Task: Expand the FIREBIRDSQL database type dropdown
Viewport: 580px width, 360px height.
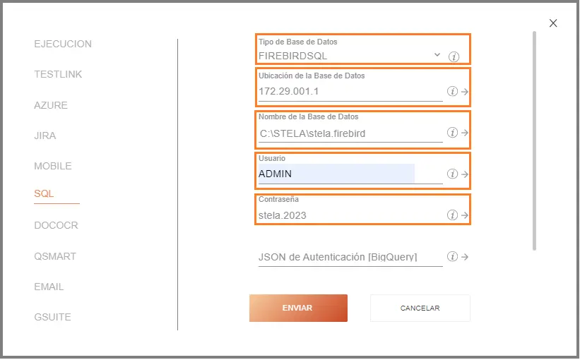Action: [437, 55]
